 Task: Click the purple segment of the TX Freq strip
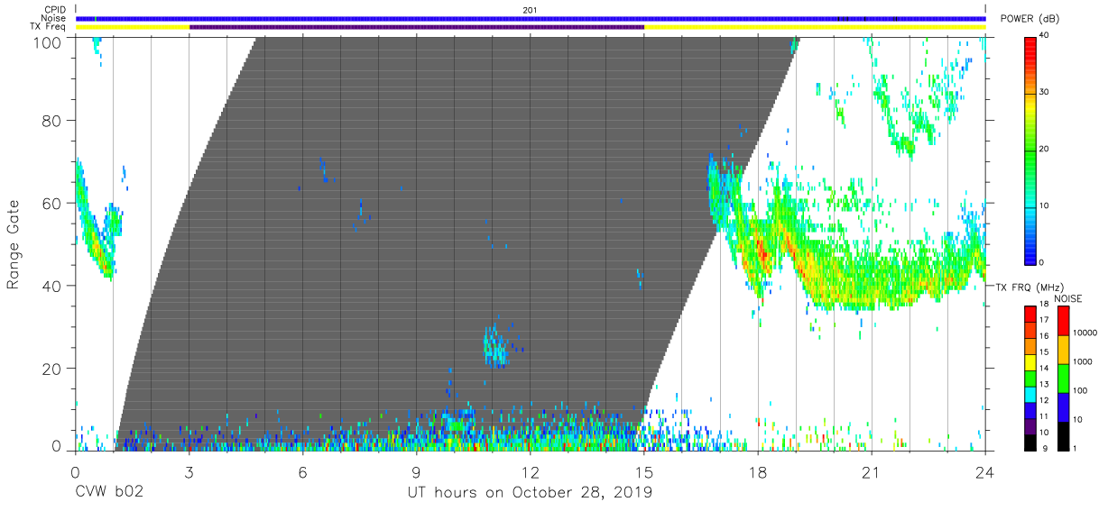pyautogui.click(x=417, y=27)
